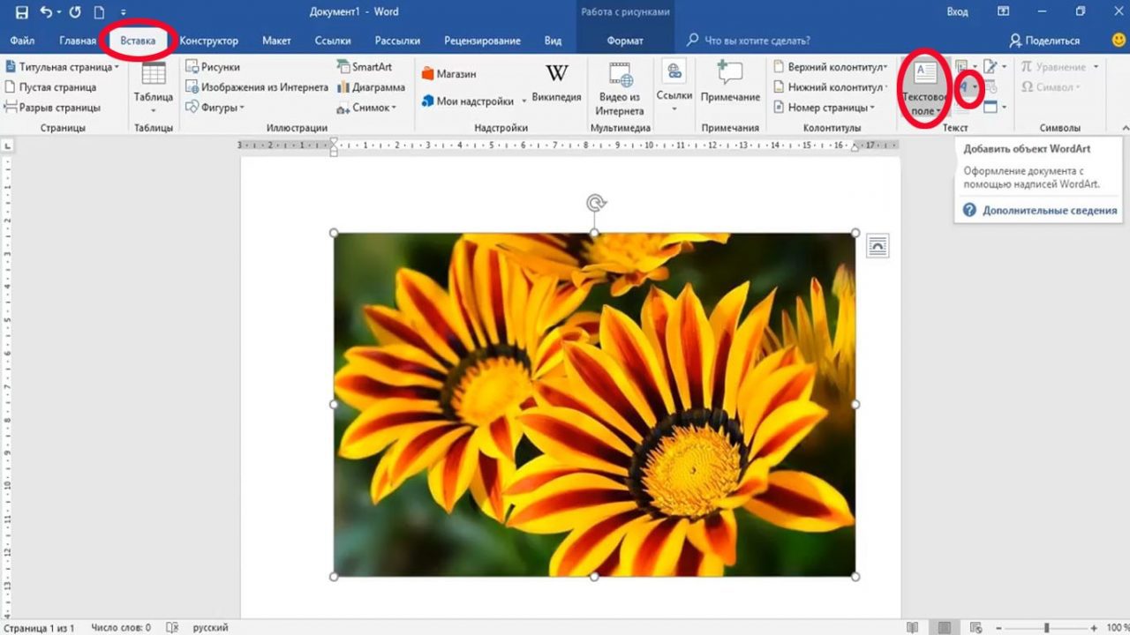Send feedback via the smiley face icon
Image resolution: width=1130 pixels, height=635 pixels.
[1119, 41]
